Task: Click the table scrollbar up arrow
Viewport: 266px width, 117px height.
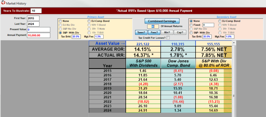Action: (x=234, y=42)
